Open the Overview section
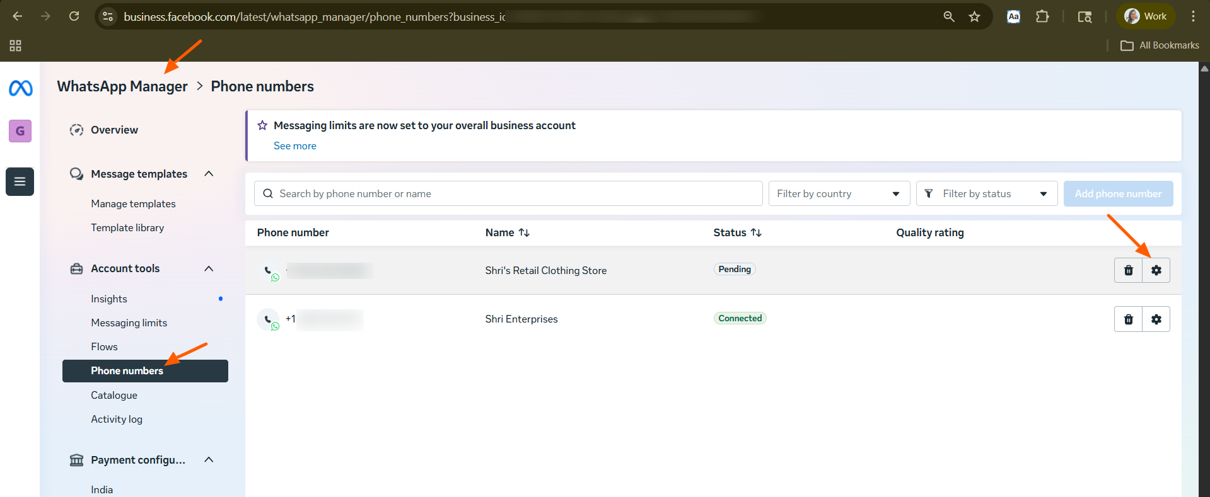This screenshot has height=497, width=1210. pyautogui.click(x=114, y=130)
